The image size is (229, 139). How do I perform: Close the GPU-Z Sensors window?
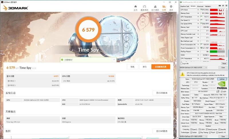[x=223, y=67]
